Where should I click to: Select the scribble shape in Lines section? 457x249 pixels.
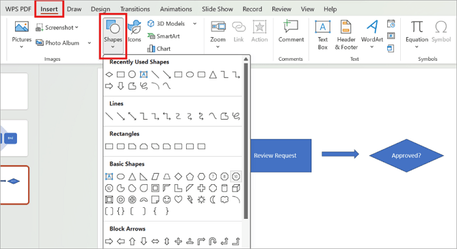(x=236, y=116)
